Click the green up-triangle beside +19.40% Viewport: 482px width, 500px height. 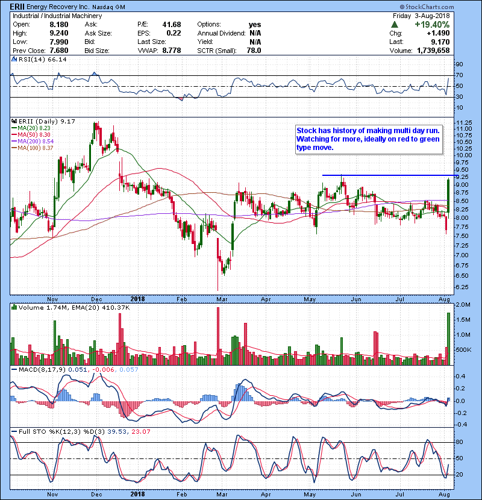pyautogui.click(x=395, y=25)
